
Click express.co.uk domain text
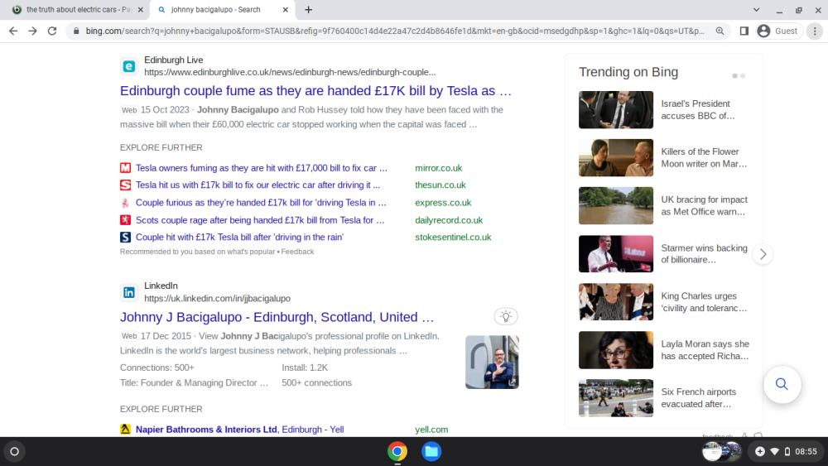coord(443,203)
